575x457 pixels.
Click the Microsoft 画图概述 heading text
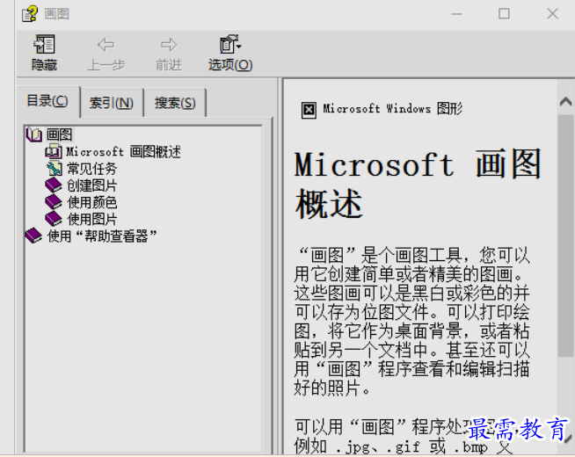pos(418,184)
